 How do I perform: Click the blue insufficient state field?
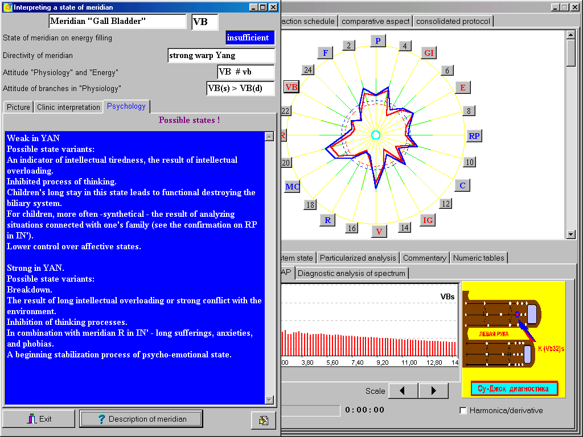250,38
